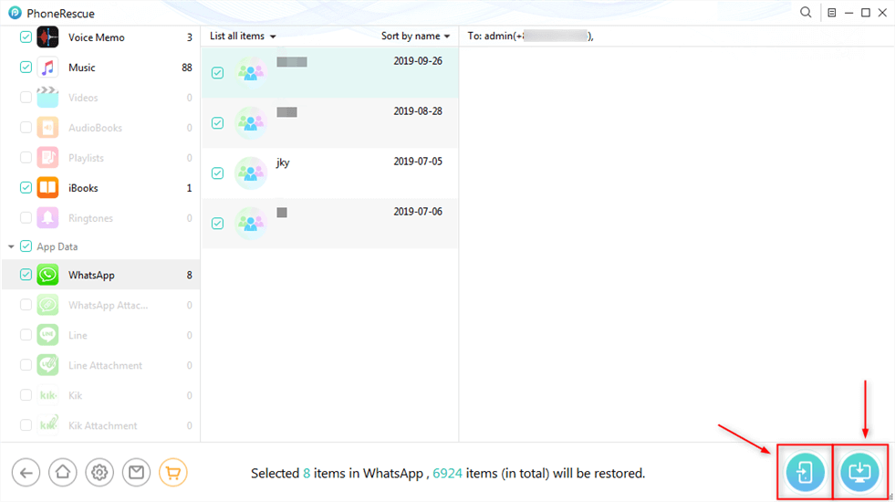Click the Line Attachment icon
This screenshot has height=502, width=895.
click(48, 365)
